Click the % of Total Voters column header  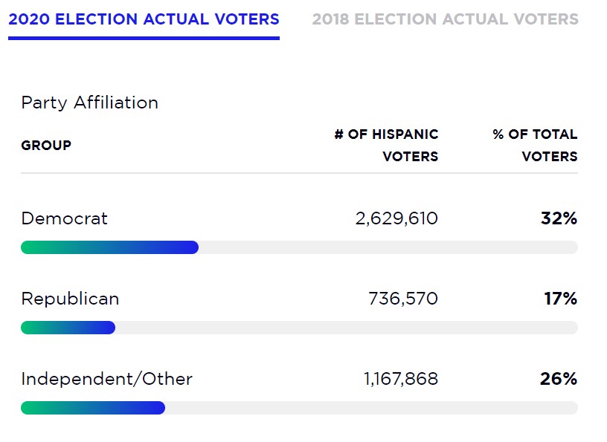click(x=535, y=146)
